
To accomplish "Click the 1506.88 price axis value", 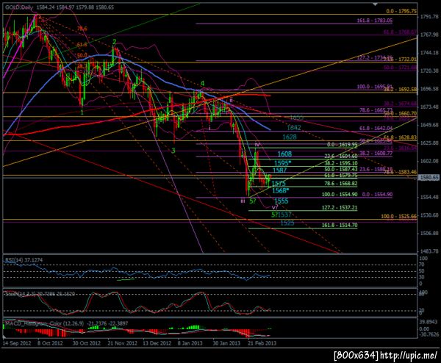I will coord(430,233).
